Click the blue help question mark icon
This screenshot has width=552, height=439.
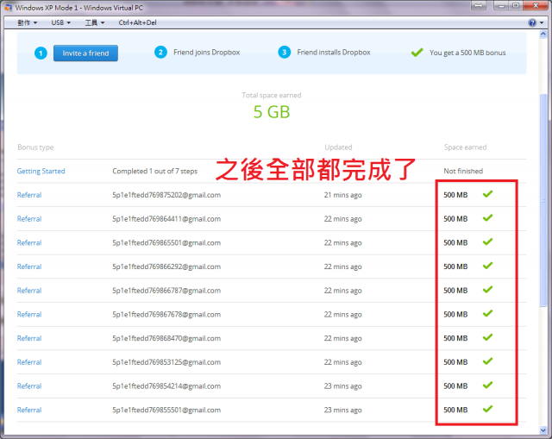[532, 23]
